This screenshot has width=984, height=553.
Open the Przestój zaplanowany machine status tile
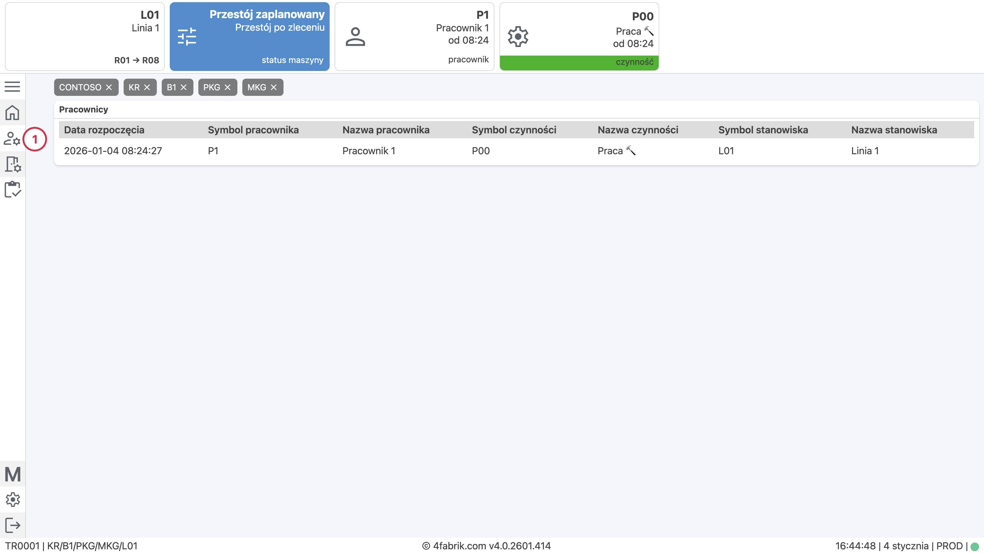[x=249, y=37]
